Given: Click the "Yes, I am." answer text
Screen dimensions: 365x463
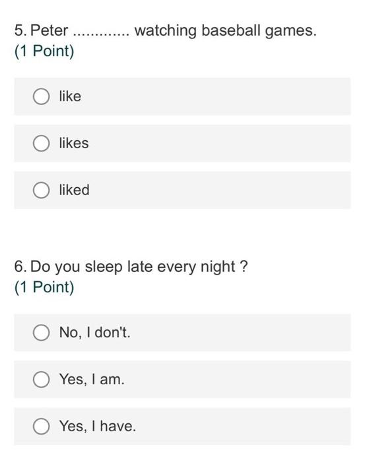Looking at the screenshot, I should coord(92,379).
